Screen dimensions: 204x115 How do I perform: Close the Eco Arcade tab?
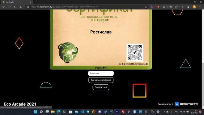[31, 2]
